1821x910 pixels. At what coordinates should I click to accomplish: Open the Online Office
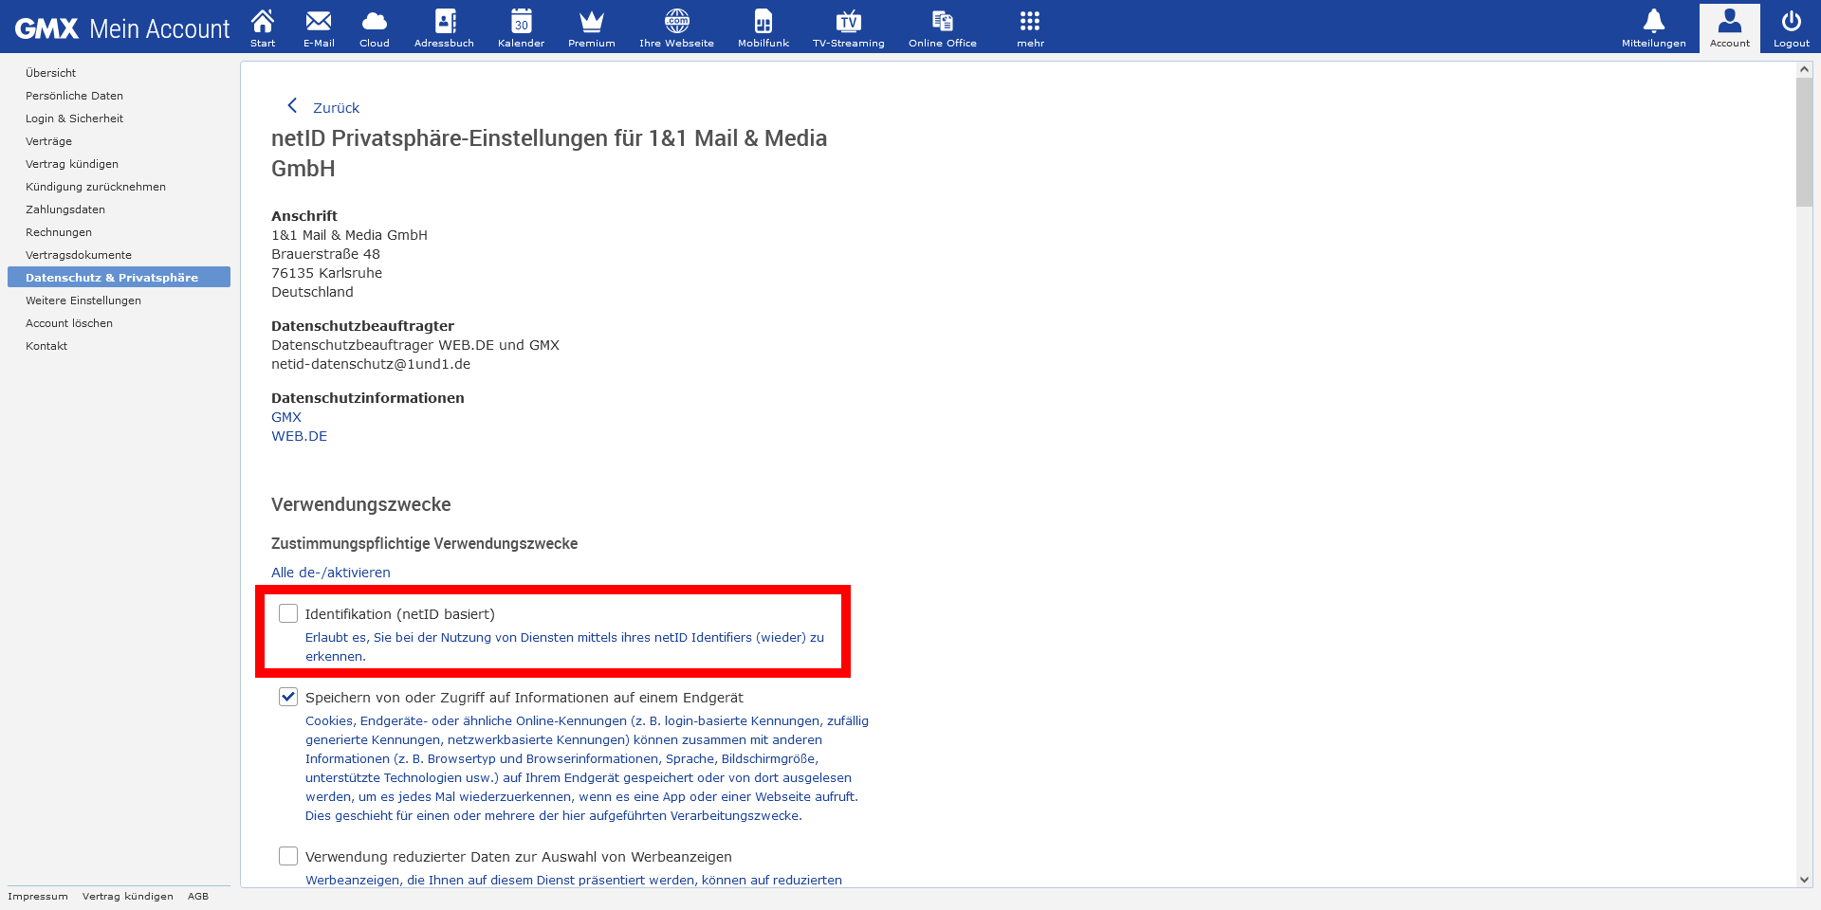(x=940, y=27)
